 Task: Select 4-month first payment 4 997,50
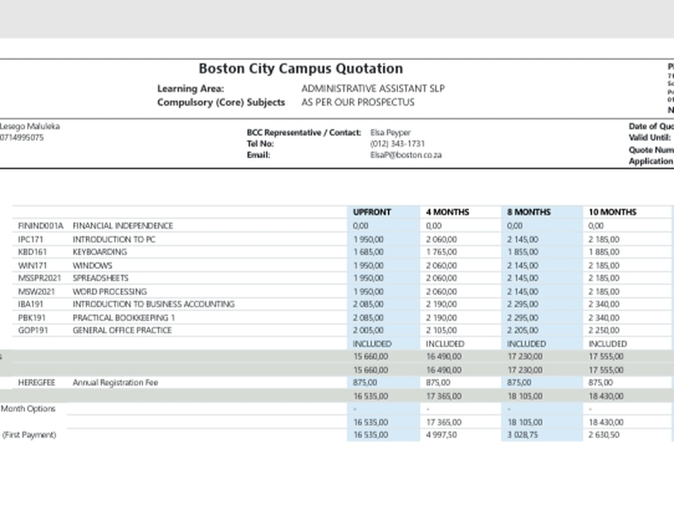tap(441, 435)
